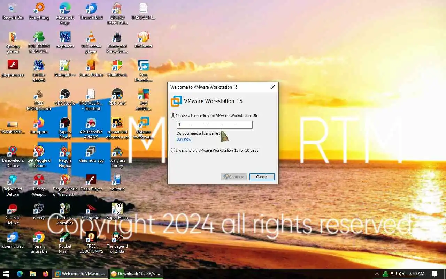Select the Thunderbird desktop icon

pos(91,11)
